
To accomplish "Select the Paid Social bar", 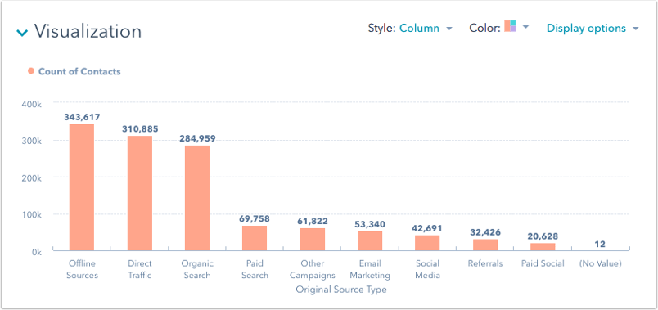I will click(x=543, y=247).
